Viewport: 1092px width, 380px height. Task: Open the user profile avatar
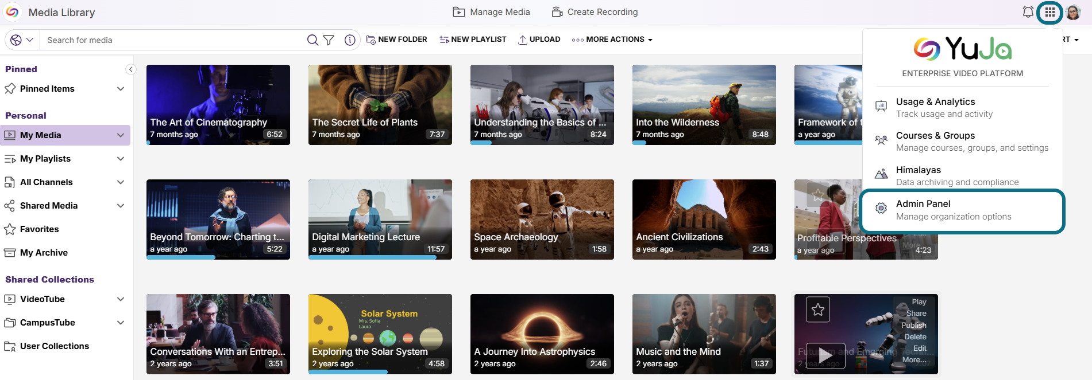click(1073, 12)
